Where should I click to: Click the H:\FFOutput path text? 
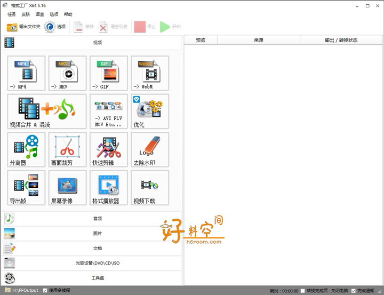click(x=25, y=290)
